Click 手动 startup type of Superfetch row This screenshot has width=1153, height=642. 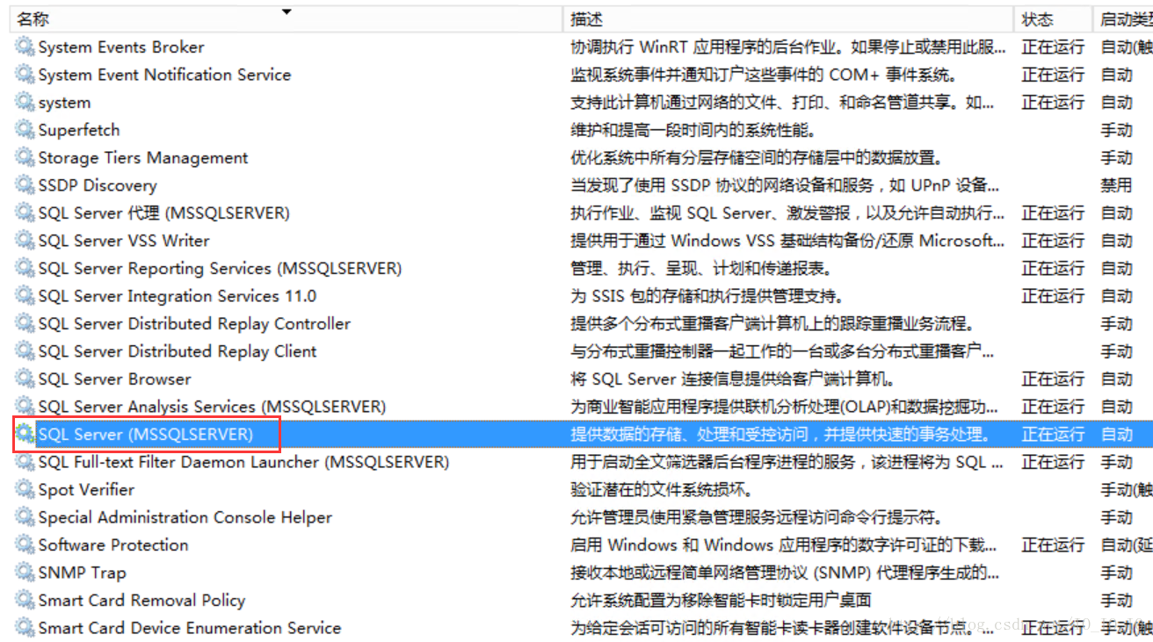(1116, 130)
